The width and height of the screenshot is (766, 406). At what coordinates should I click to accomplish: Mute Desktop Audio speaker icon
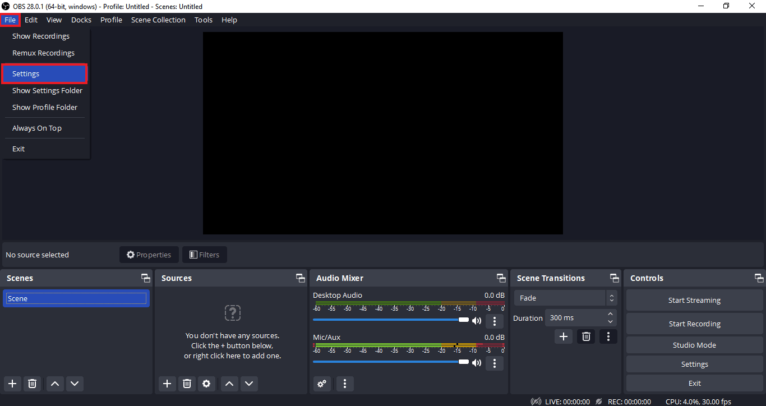(477, 321)
